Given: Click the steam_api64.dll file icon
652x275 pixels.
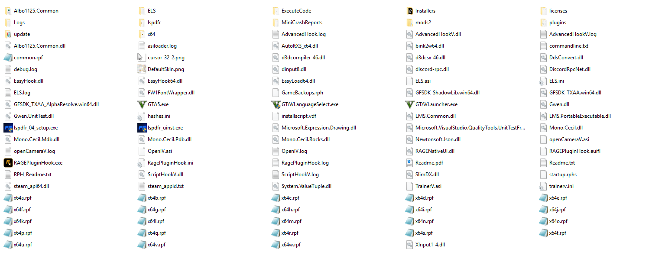Looking at the screenshot, I should 8,186.
